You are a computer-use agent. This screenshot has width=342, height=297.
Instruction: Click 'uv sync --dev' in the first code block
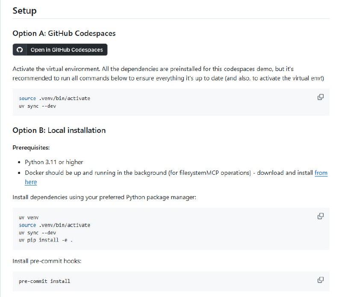pyautogui.click(x=37, y=106)
